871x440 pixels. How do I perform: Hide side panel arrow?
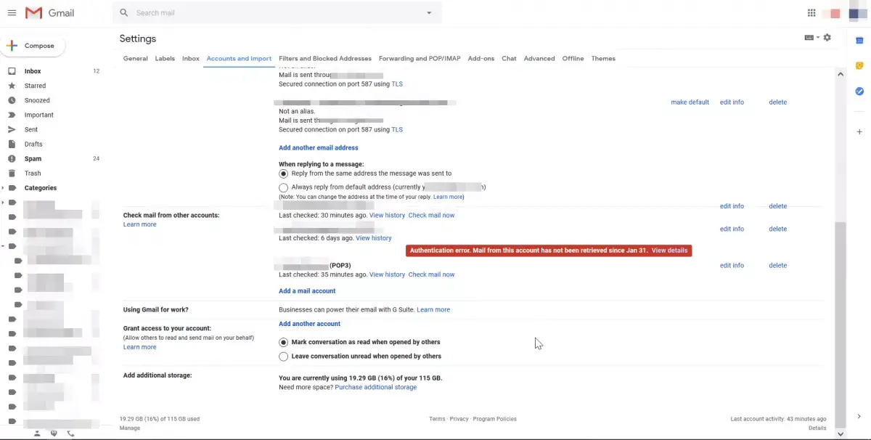tap(859, 417)
